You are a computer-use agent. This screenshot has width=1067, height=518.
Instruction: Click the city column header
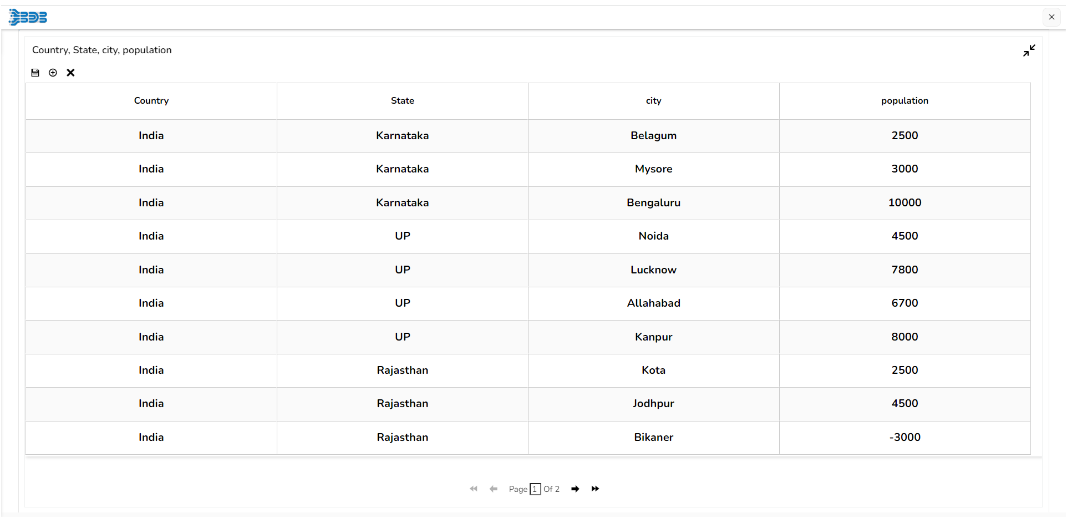(x=654, y=100)
